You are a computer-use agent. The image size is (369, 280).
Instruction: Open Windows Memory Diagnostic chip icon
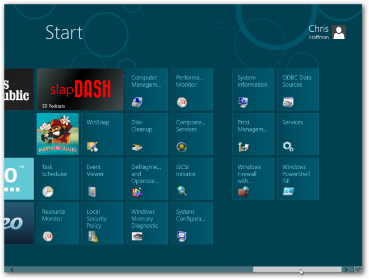[x=137, y=236]
